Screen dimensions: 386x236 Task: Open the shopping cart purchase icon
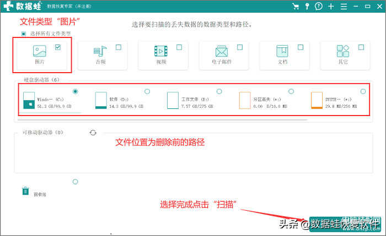pos(296,7)
